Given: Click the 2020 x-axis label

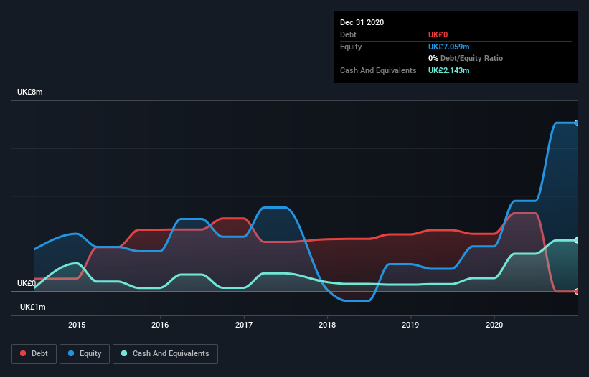Looking at the screenshot, I should 494,325.
